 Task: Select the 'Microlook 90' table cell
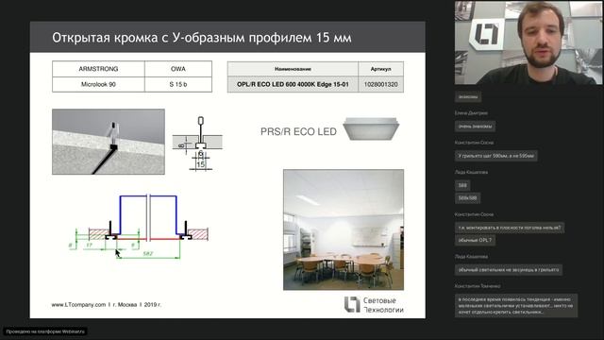pyautogui.click(x=98, y=84)
